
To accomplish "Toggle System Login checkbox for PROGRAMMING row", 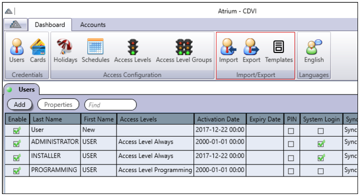I will coord(321,171).
